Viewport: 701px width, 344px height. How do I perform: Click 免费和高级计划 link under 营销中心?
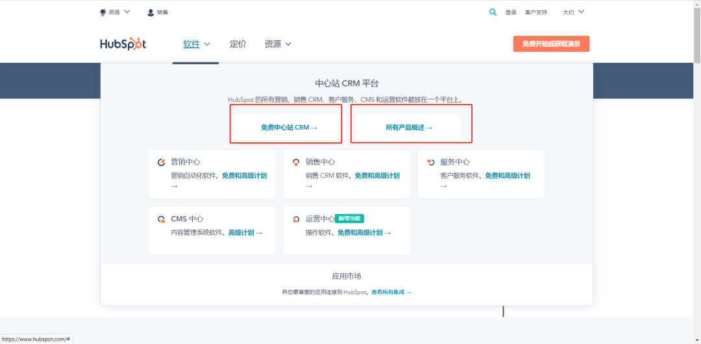(245, 175)
